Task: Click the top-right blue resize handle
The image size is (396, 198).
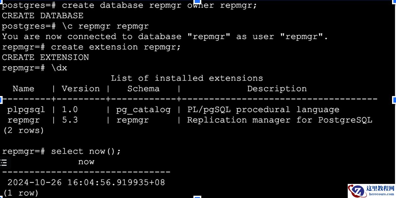Action: (394, 2)
